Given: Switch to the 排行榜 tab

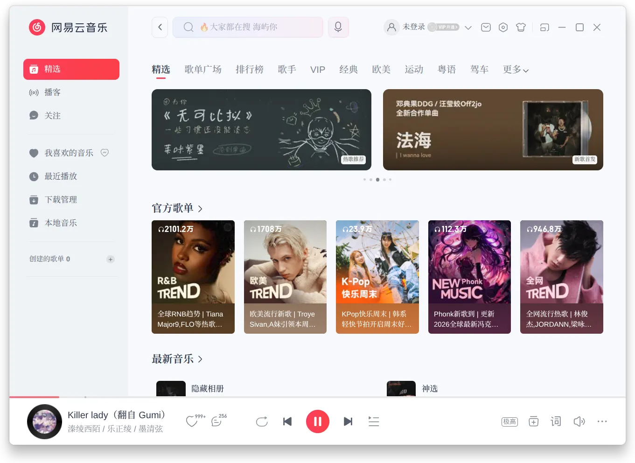Looking at the screenshot, I should pyautogui.click(x=250, y=70).
